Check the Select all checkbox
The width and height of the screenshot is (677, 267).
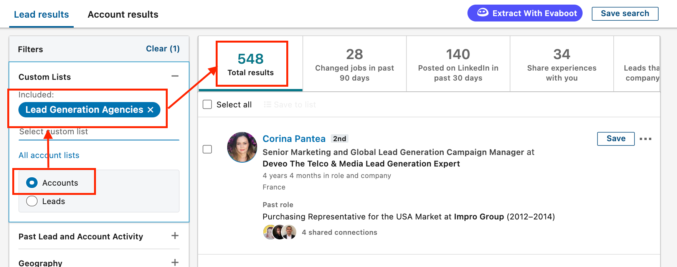pos(207,104)
